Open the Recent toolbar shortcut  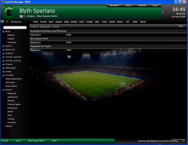coord(143,22)
